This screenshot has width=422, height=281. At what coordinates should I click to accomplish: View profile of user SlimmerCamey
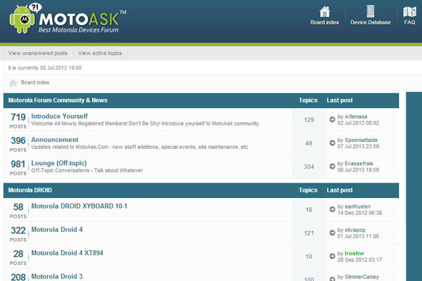tap(362, 276)
